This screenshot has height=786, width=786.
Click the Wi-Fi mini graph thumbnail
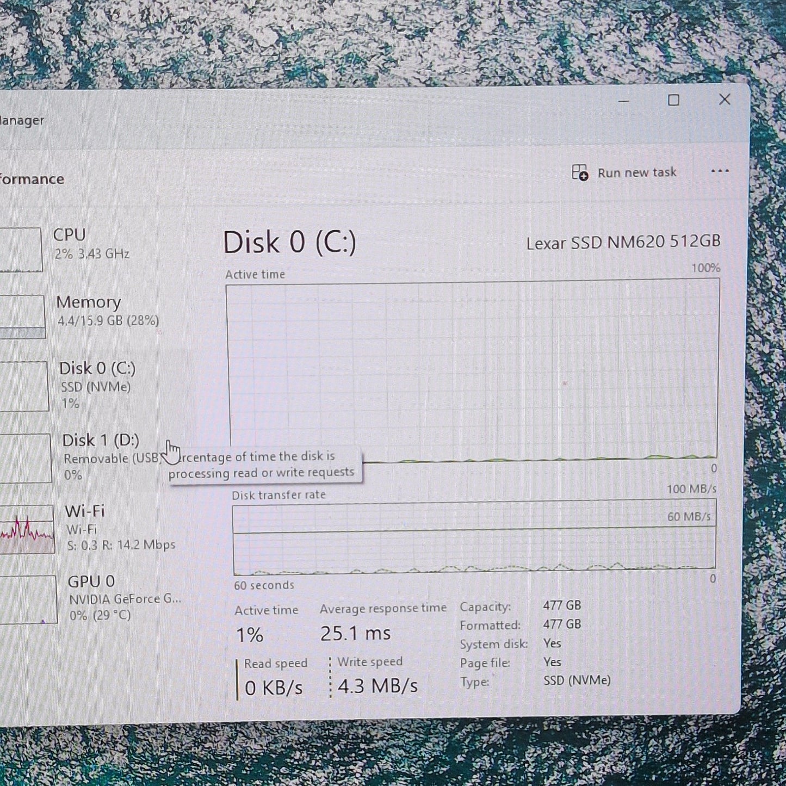coord(27,529)
